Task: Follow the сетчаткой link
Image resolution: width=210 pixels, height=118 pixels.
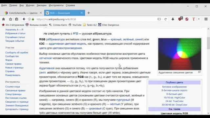Action: pos(45,58)
